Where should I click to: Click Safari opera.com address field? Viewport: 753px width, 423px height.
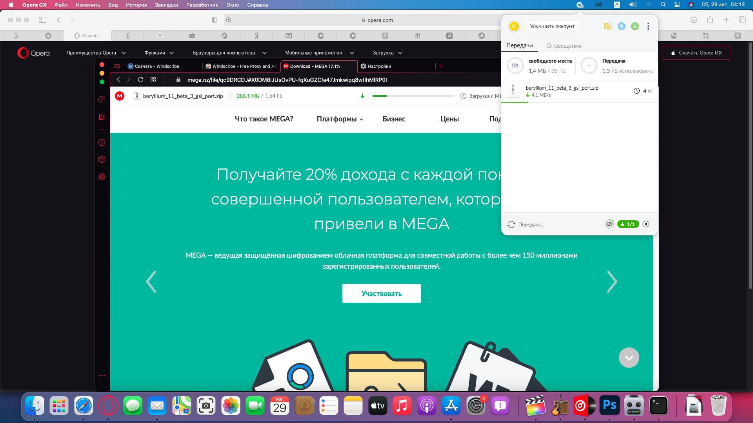pos(376,20)
